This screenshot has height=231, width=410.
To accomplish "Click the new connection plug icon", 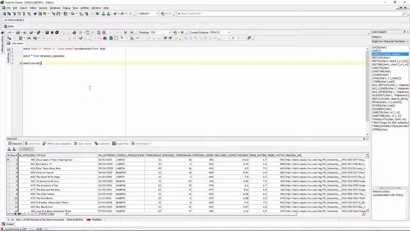I will (115, 13).
